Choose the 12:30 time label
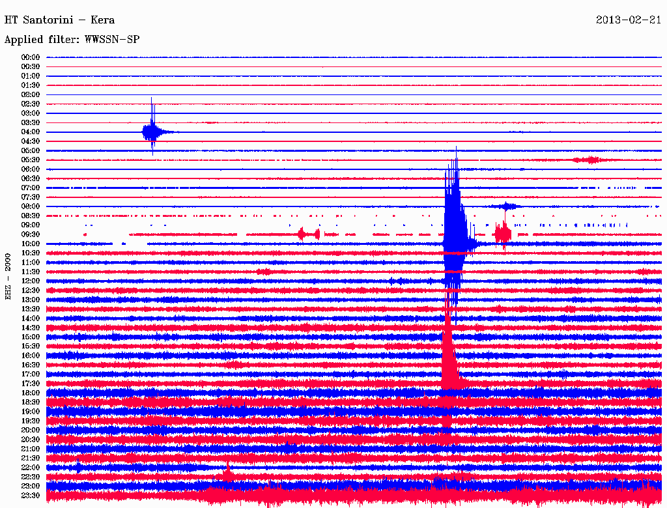The height and width of the screenshot is (508, 667). coord(31,290)
